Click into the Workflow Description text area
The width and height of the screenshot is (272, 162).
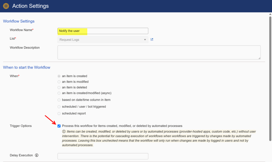[x=159, y=52]
